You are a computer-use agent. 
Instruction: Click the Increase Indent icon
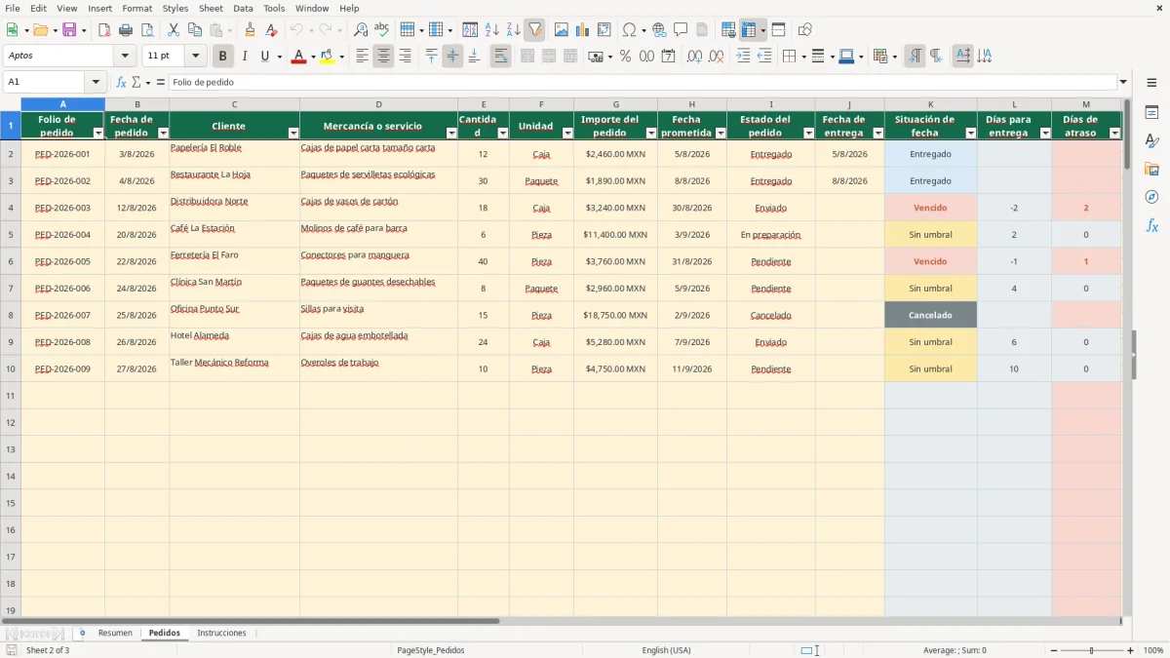743,57
